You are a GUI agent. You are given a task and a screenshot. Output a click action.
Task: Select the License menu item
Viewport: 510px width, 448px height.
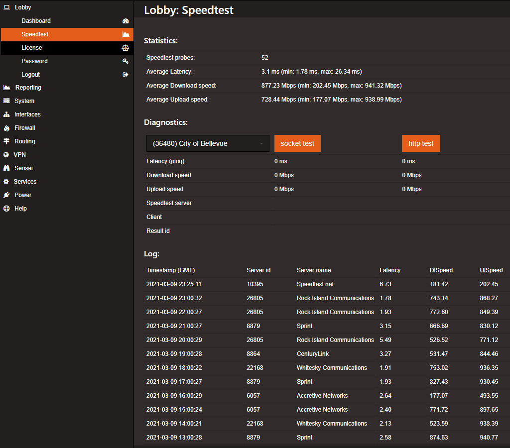[32, 48]
